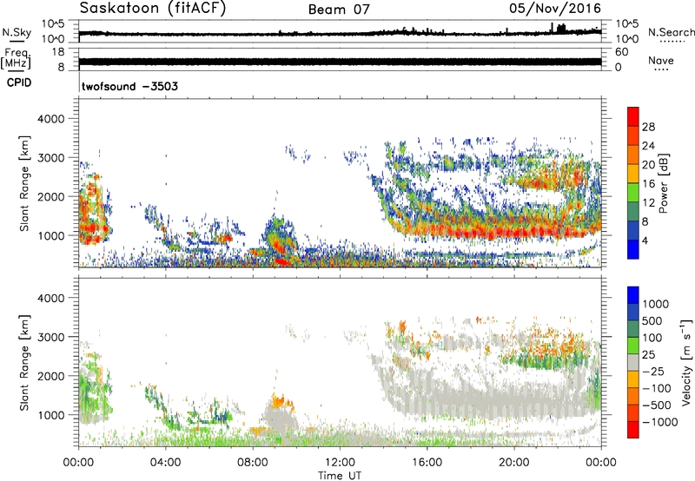The width and height of the screenshot is (695, 481).
Task: Click the '4' tick on Power scale
Action: [x=645, y=240]
